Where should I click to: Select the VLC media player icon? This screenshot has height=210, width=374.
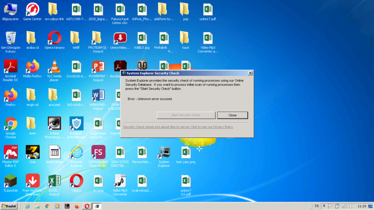pos(54,71)
